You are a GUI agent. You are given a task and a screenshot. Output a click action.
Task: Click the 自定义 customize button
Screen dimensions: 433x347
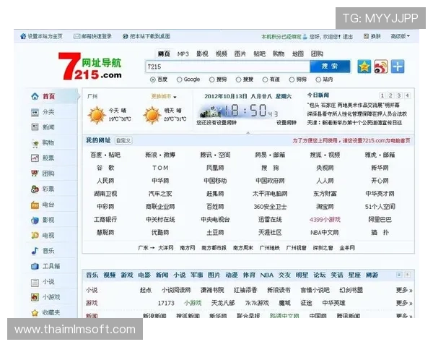coord(123,140)
